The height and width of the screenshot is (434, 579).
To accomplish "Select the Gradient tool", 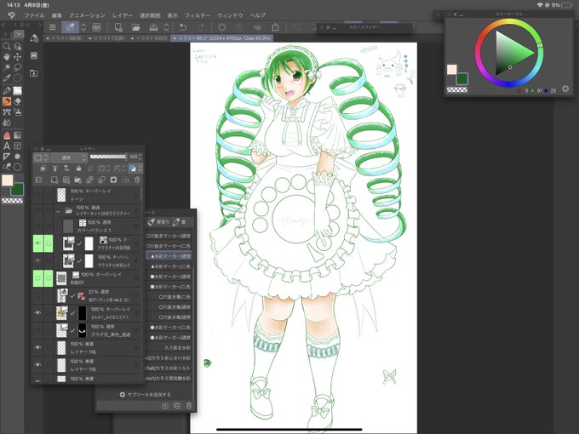I will pos(17,135).
